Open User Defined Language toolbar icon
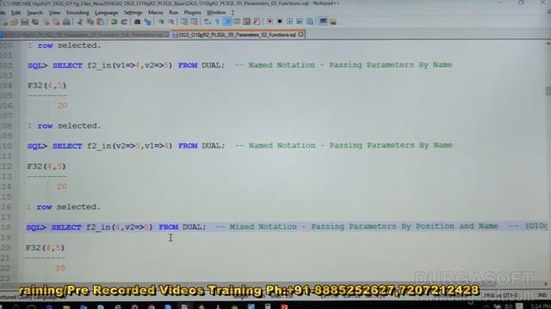 [238, 22]
